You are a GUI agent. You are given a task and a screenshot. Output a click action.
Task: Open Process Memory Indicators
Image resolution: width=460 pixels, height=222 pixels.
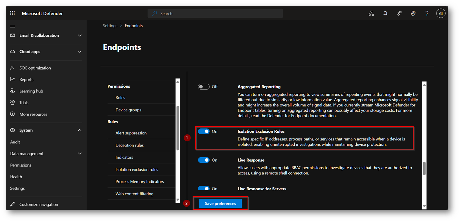pos(140,182)
